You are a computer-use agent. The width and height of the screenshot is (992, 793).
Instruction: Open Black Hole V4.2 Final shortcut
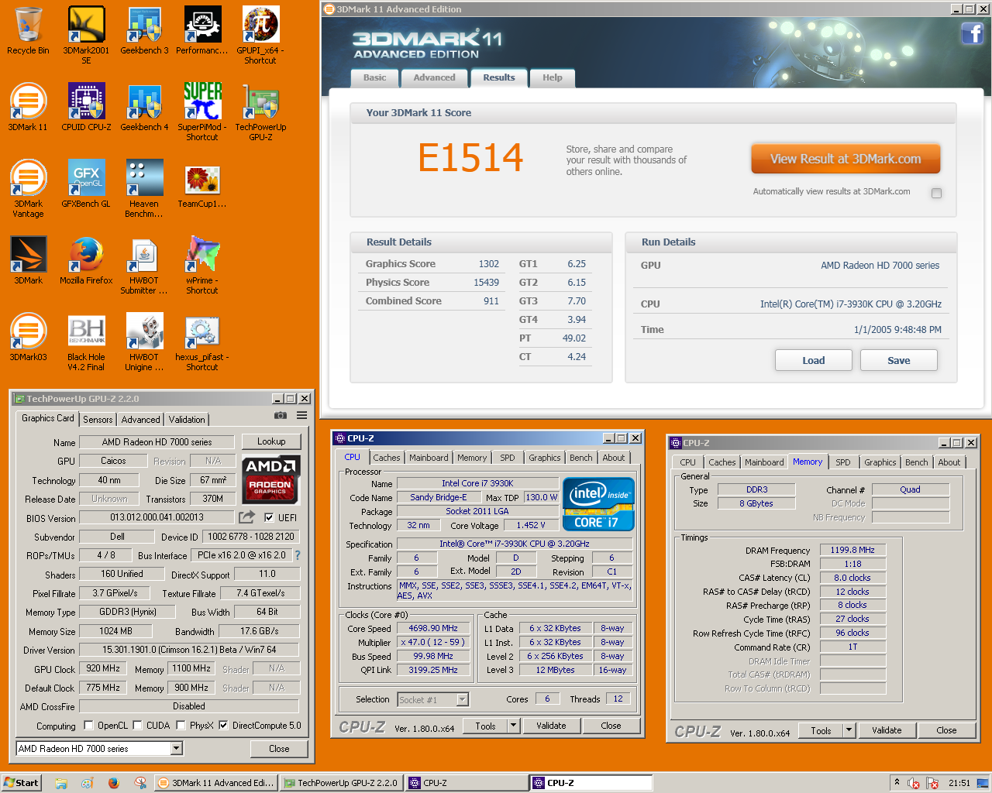86,342
